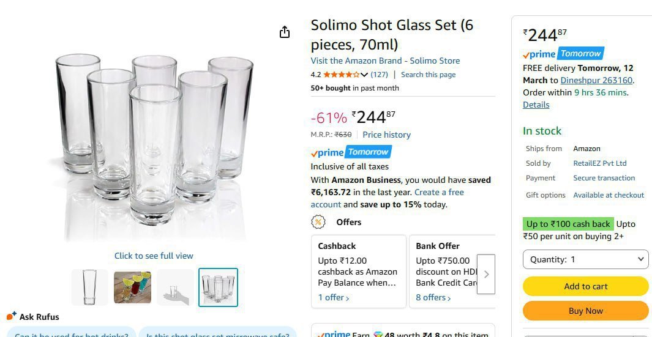
Task: Open the Ask Rufus assistant icon
Action: [12, 316]
